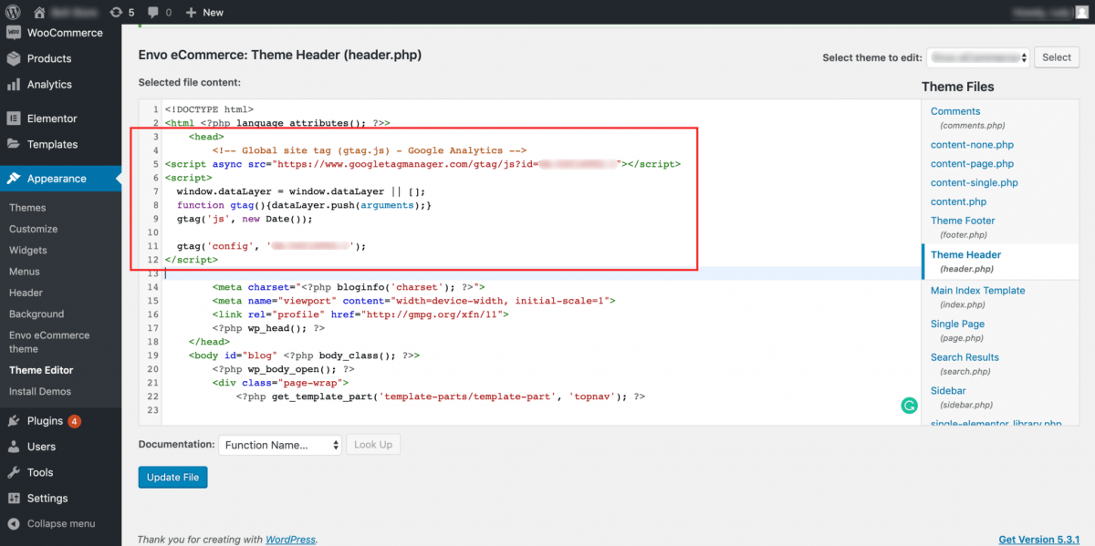Open the Plugins sidebar menu
Image resolution: width=1095 pixels, height=546 pixels.
(x=60, y=421)
